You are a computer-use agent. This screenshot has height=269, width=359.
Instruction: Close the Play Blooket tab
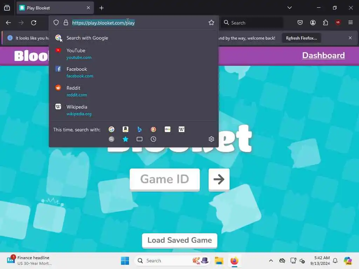coord(88,8)
